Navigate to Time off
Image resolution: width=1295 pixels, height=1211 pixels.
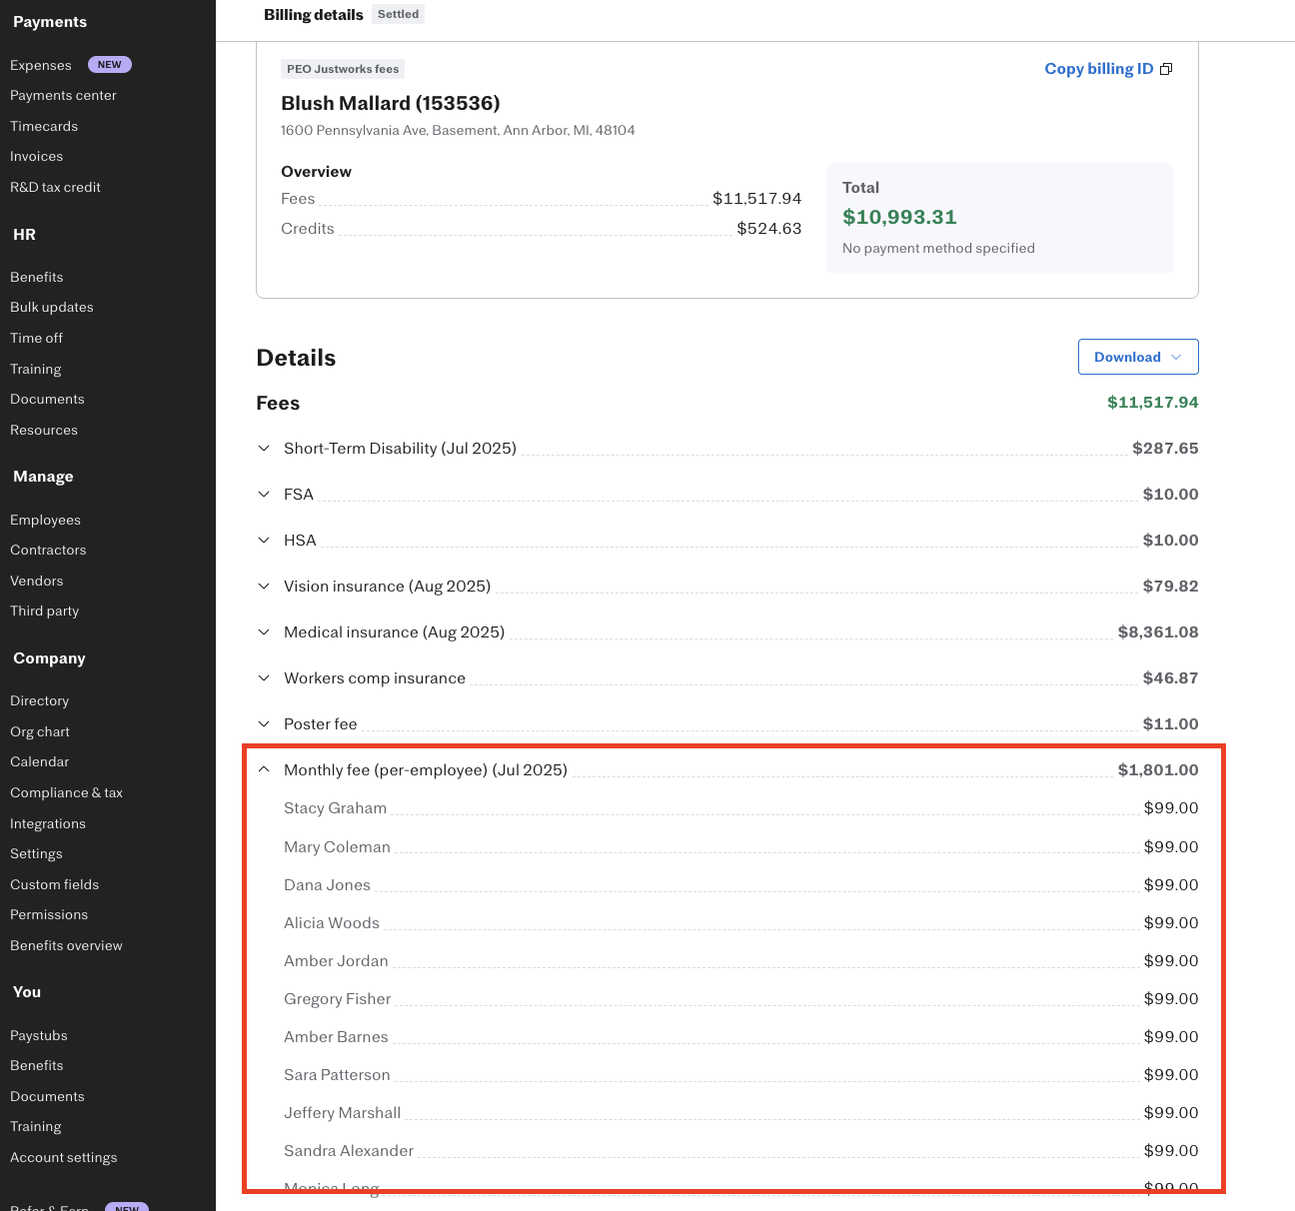(36, 339)
